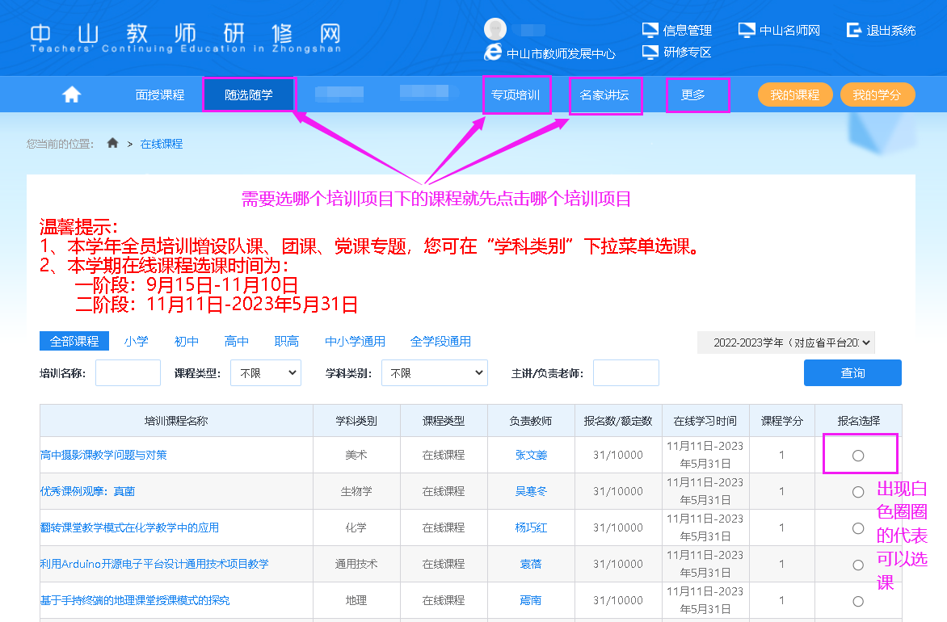Open the 名家讲坛 menu

604,95
